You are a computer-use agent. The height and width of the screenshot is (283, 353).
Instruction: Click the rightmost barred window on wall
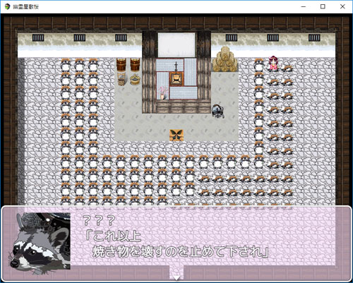coord(314,37)
